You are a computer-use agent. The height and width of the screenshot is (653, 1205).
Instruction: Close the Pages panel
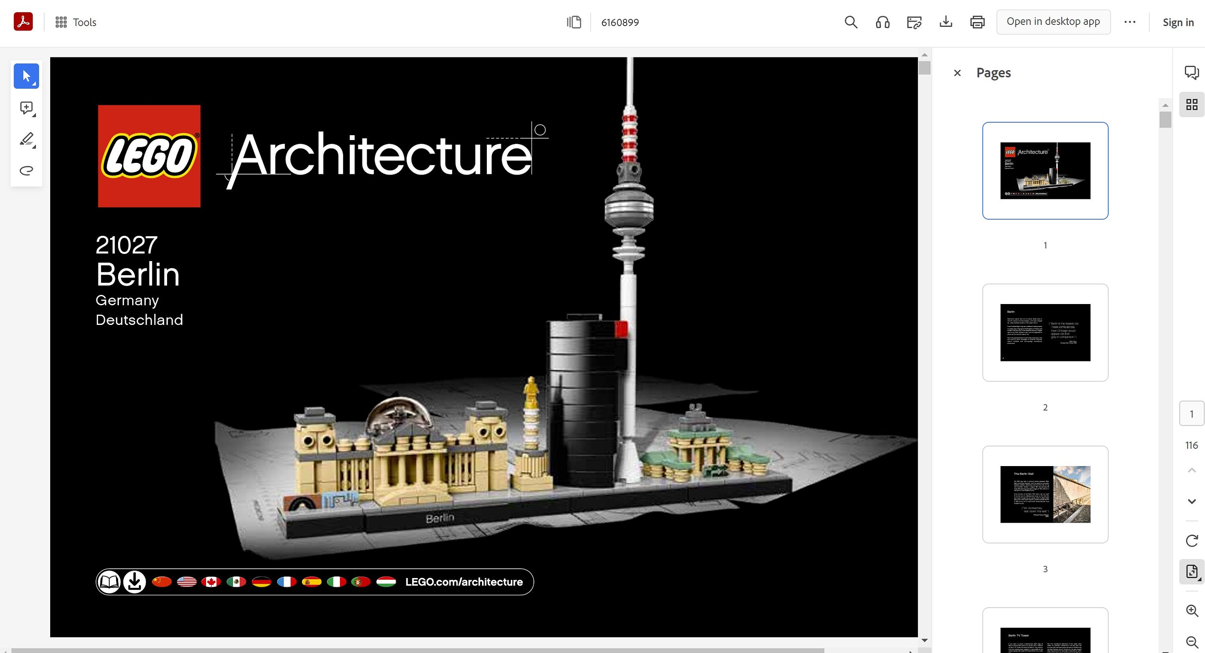pos(957,73)
